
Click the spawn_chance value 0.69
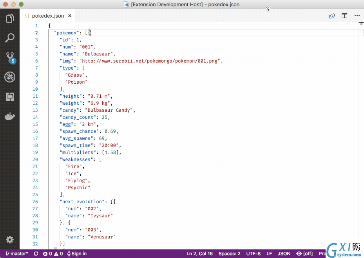click(110, 131)
